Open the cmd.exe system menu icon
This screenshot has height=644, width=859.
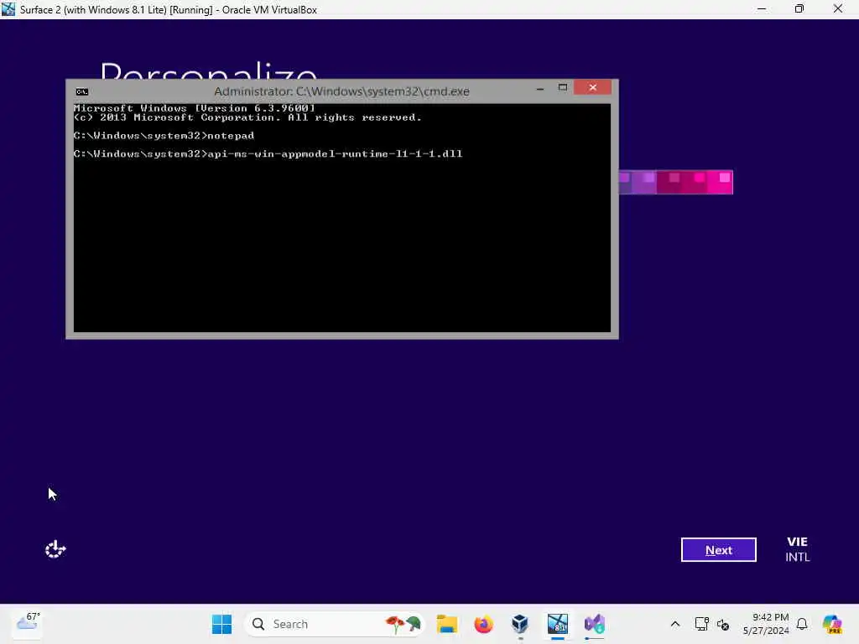point(82,91)
